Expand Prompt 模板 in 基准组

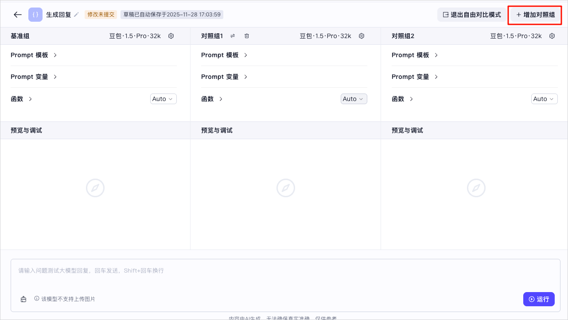34,55
